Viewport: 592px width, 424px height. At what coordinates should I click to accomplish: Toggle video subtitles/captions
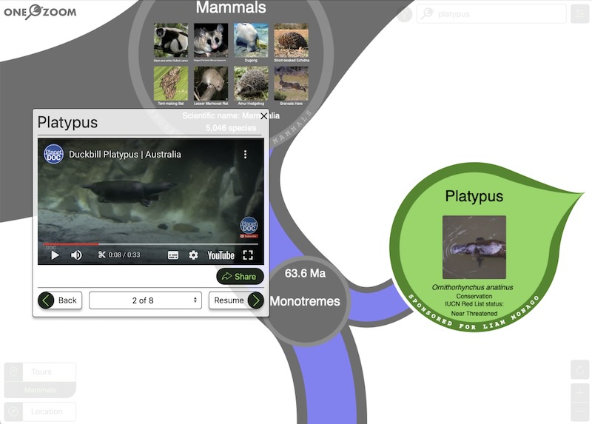click(173, 255)
